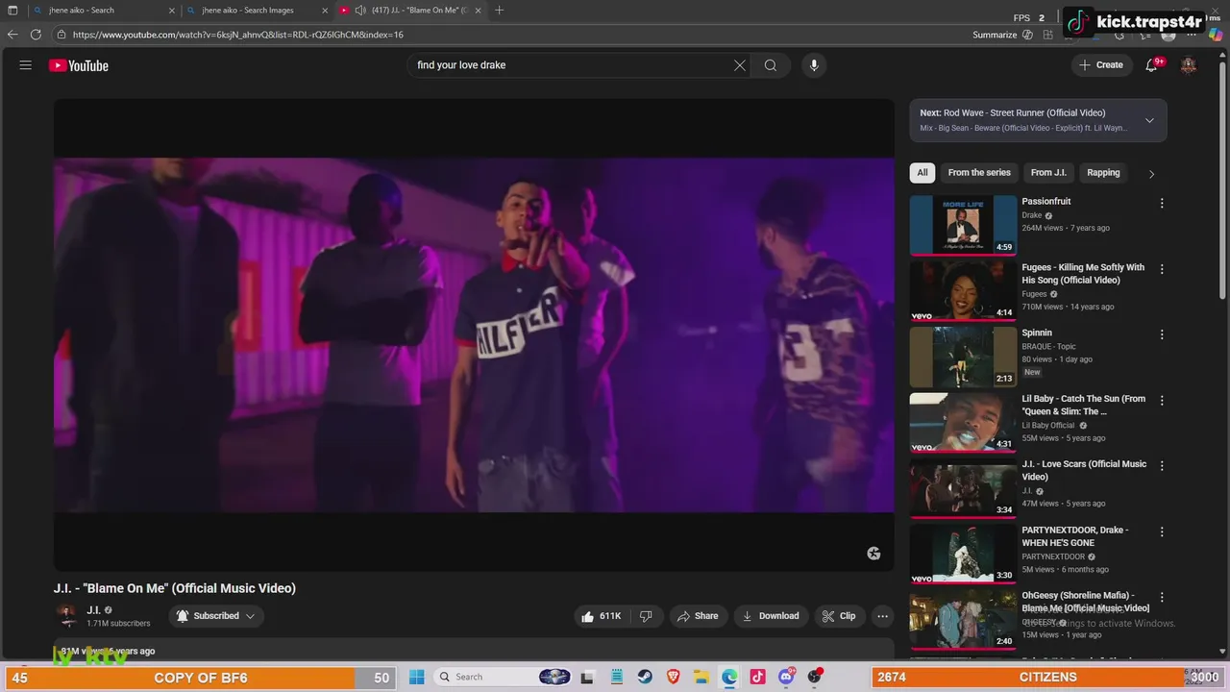This screenshot has height=692, width=1230.
Task: Open Lil Baby Catch The Sun thumbnail
Action: click(963, 422)
